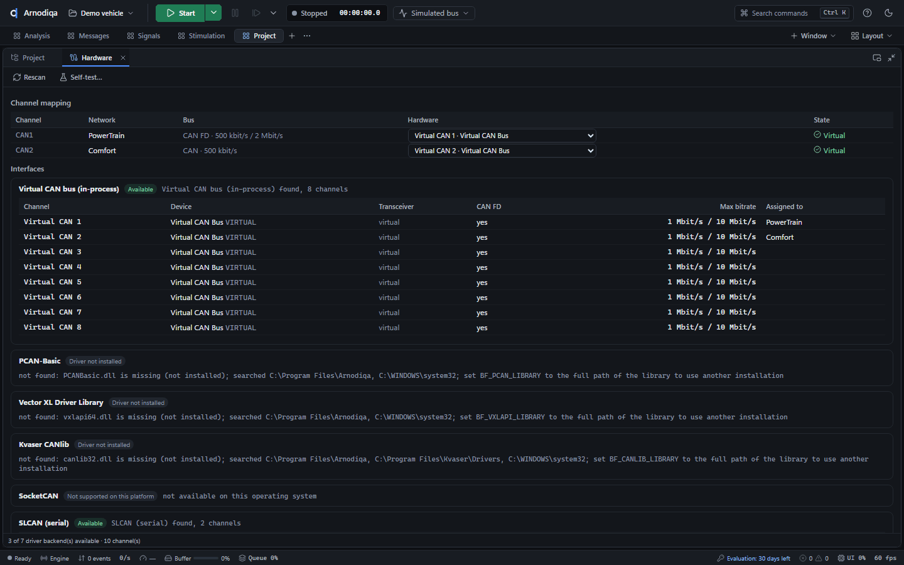Click the Queue status indicator

(x=258, y=558)
